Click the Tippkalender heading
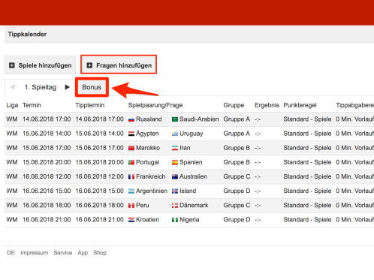 [27, 35]
